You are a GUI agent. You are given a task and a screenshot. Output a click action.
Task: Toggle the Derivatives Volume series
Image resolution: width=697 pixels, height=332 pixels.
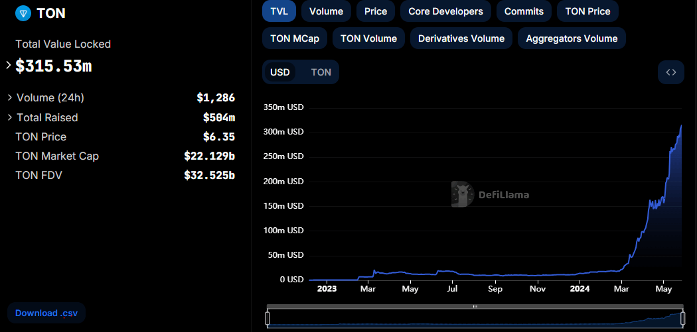461,38
